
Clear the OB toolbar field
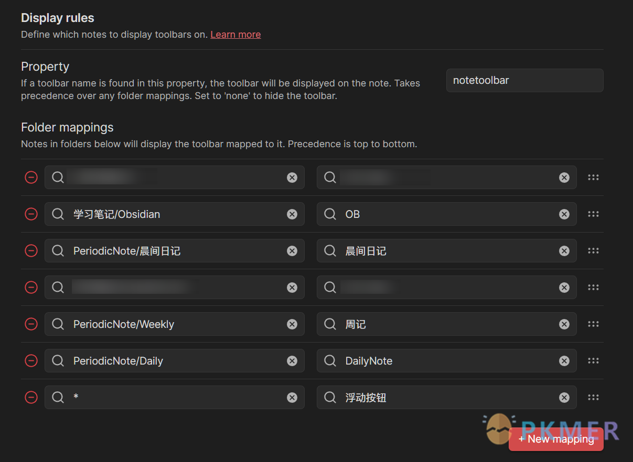pyautogui.click(x=564, y=214)
